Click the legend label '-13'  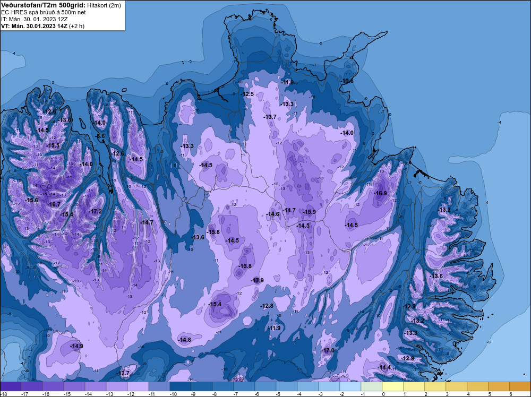click(x=109, y=394)
